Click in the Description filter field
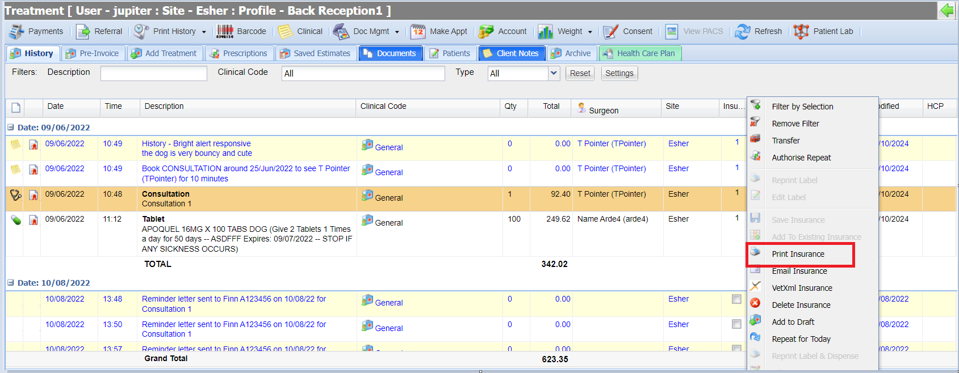This screenshot has height=373, width=959. coord(154,73)
